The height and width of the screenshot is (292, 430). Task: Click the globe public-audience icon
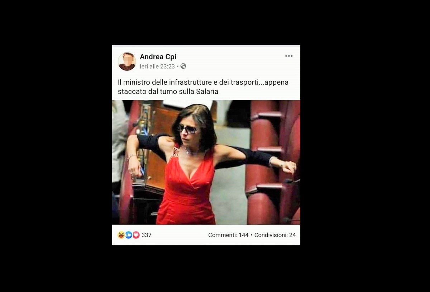pyautogui.click(x=183, y=66)
